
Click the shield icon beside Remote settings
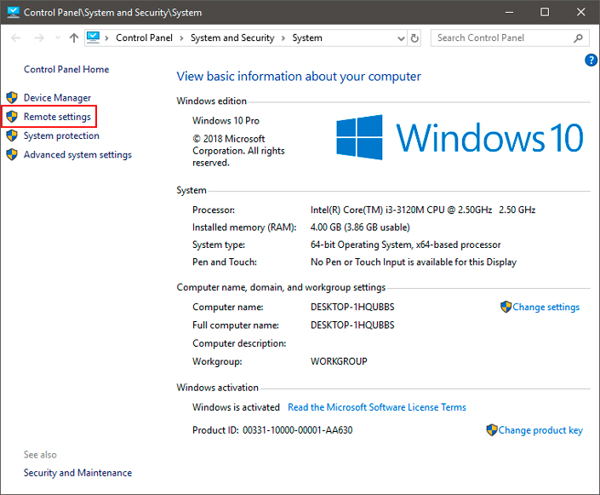12,117
